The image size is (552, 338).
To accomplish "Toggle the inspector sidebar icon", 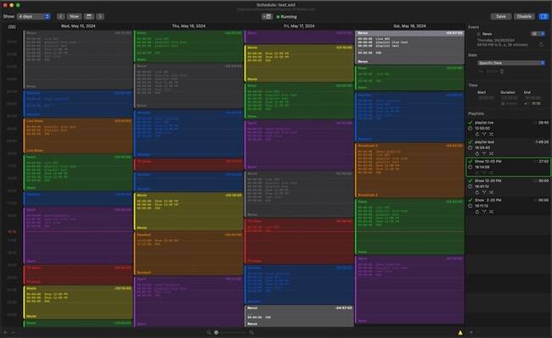I will 544,16.
